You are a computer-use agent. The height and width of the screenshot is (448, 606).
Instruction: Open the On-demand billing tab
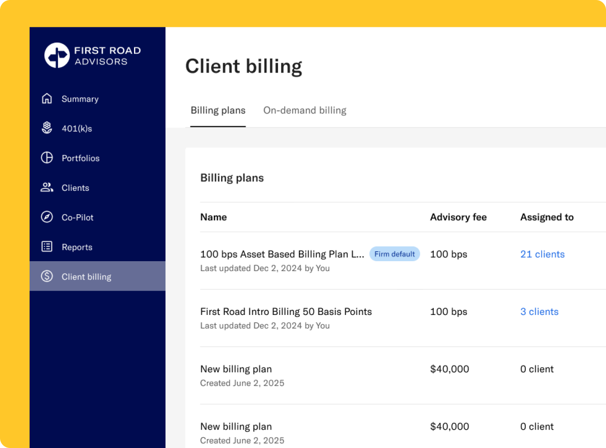coord(305,111)
